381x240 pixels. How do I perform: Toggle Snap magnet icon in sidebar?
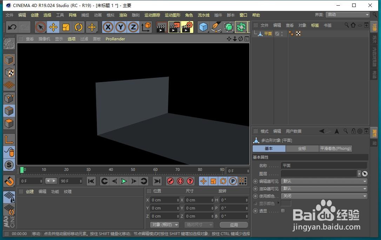pyautogui.click(x=9, y=181)
